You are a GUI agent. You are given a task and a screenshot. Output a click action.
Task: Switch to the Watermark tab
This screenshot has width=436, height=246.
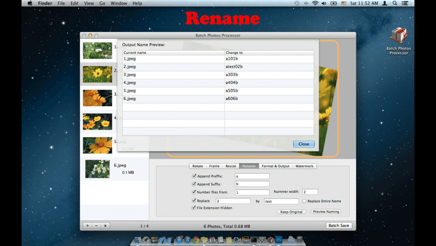[x=304, y=166]
